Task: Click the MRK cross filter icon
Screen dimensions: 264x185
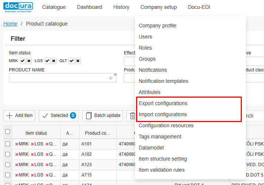Action: tap(29, 61)
